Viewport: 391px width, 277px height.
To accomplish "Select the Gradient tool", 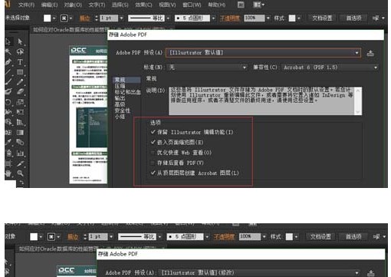I will [x=20, y=132].
